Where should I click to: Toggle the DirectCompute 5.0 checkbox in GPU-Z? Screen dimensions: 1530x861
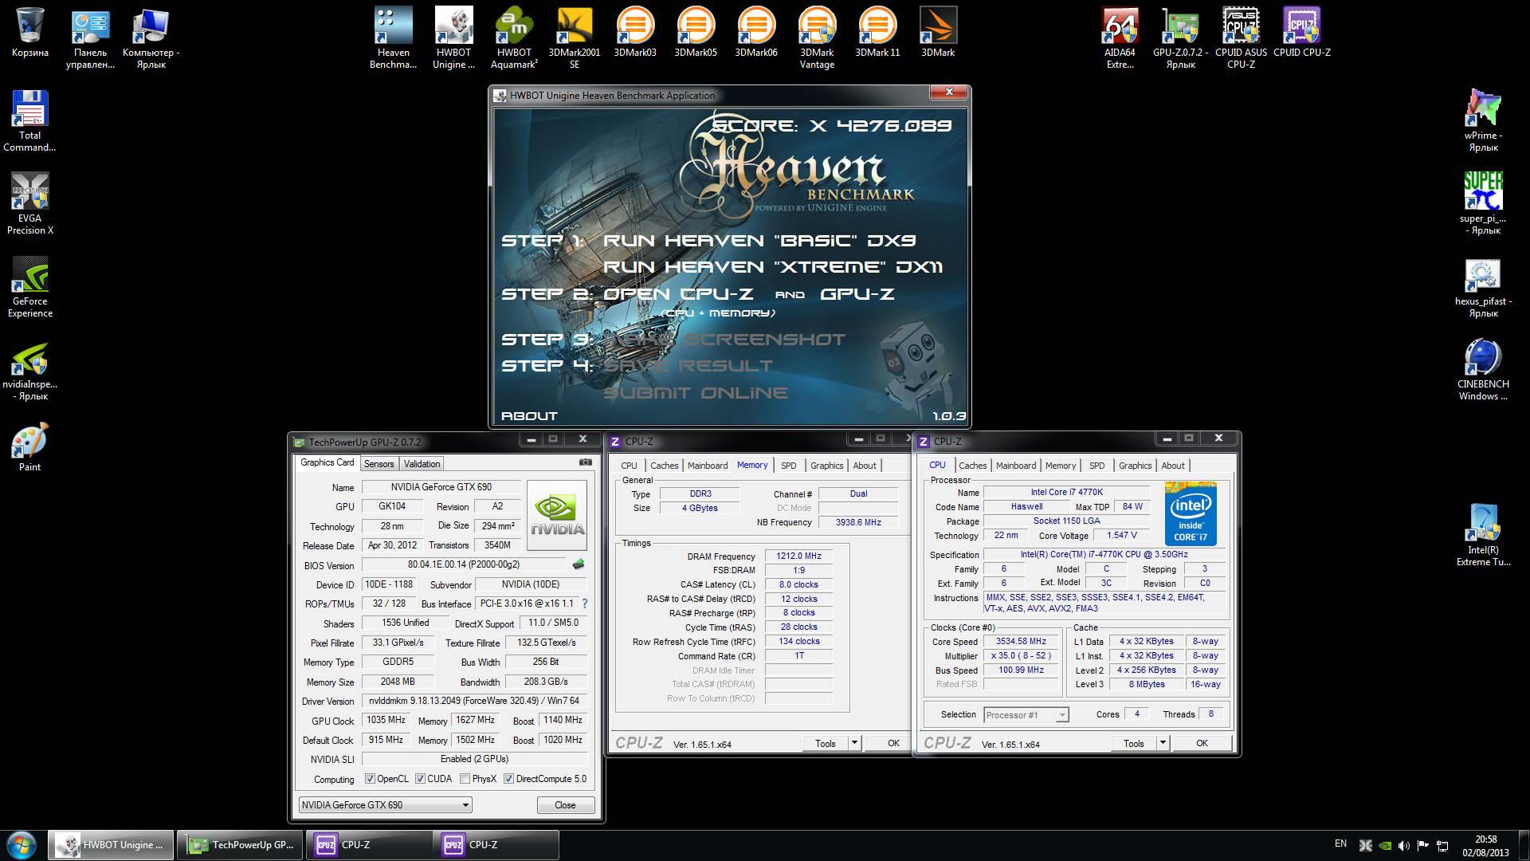point(508,779)
